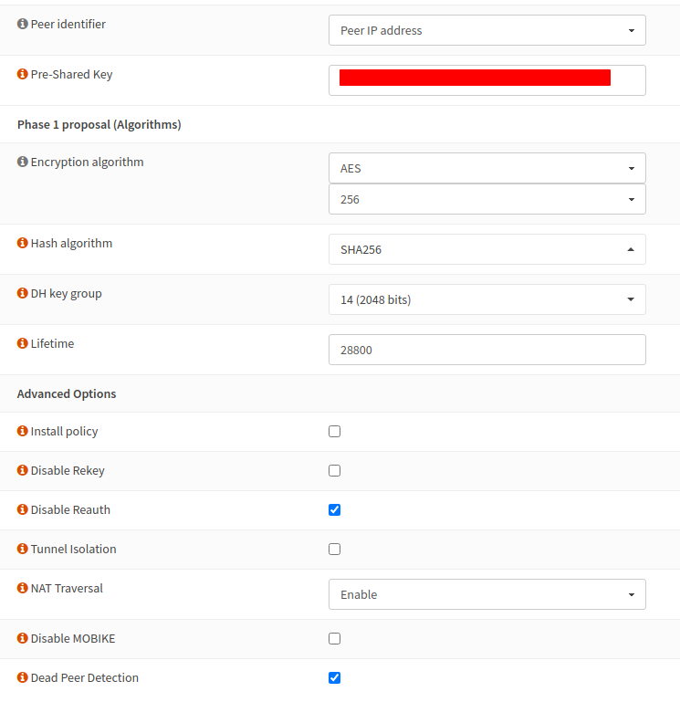680x702 pixels.
Task: Click the Dead Peer Detection label
Action: [85, 678]
